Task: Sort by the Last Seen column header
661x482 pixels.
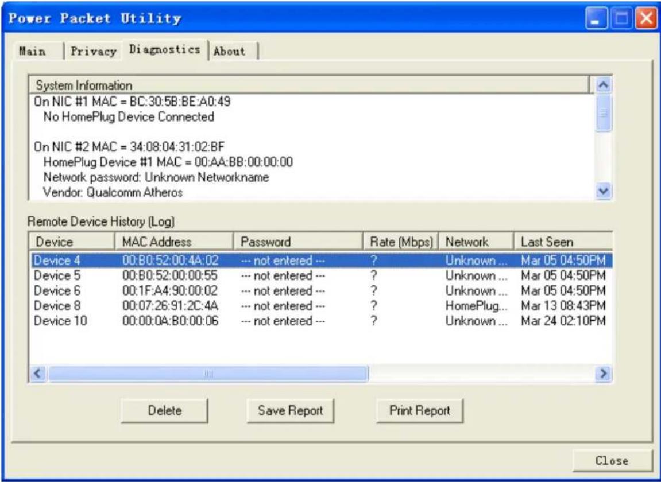Action: [x=563, y=242]
